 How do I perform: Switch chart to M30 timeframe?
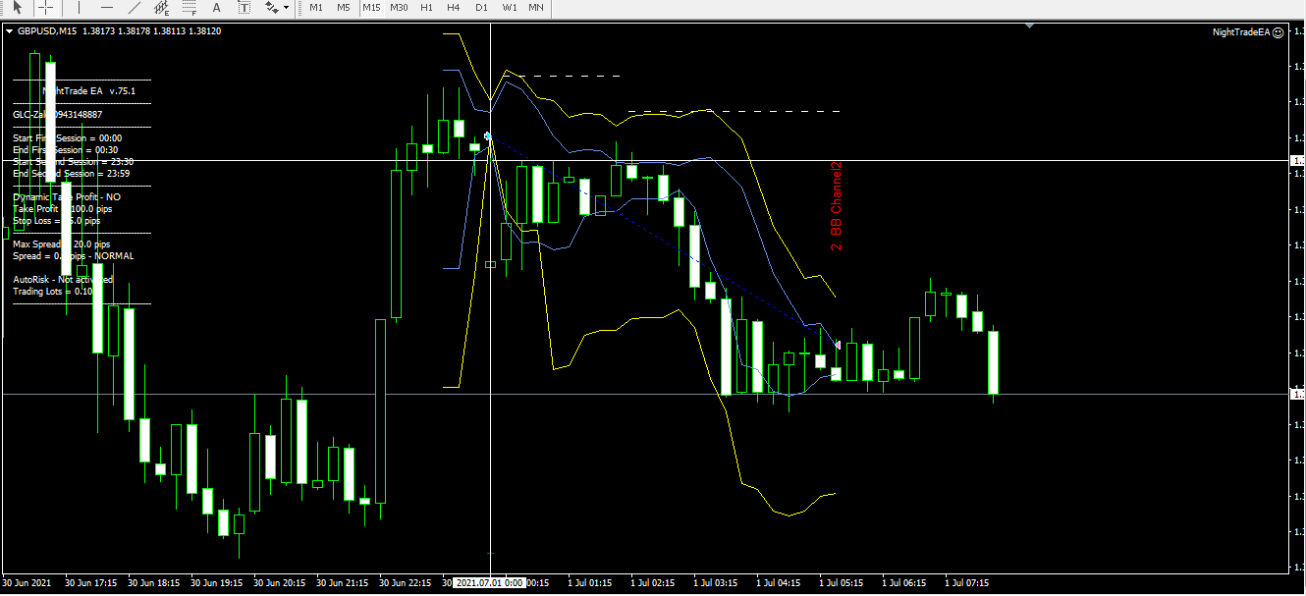tap(399, 7)
